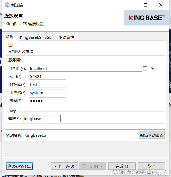The width and height of the screenshot is (171, 177).
Task: Click the 连接名 field containing kingbase
Action: [x=42, y=119]
